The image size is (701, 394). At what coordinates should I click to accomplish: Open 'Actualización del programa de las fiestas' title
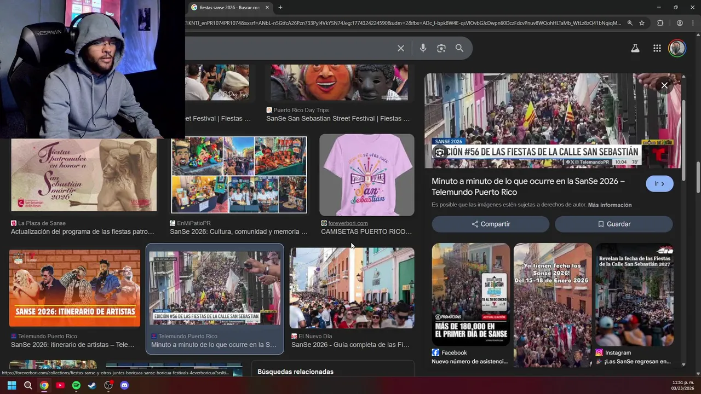83,232
